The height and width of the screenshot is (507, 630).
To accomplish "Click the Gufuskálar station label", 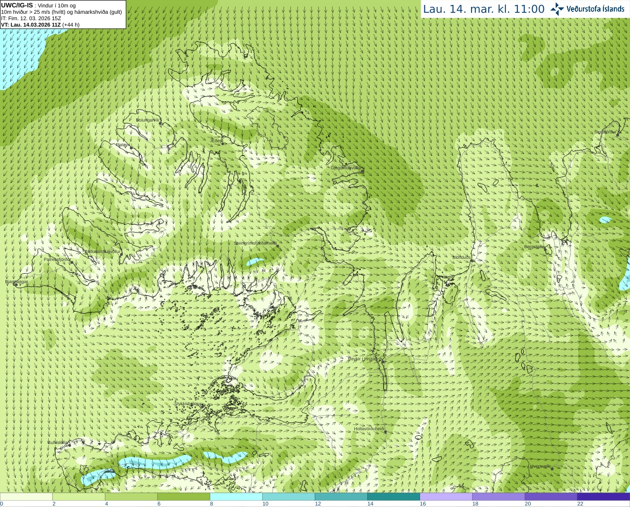I will pos(58,443).
